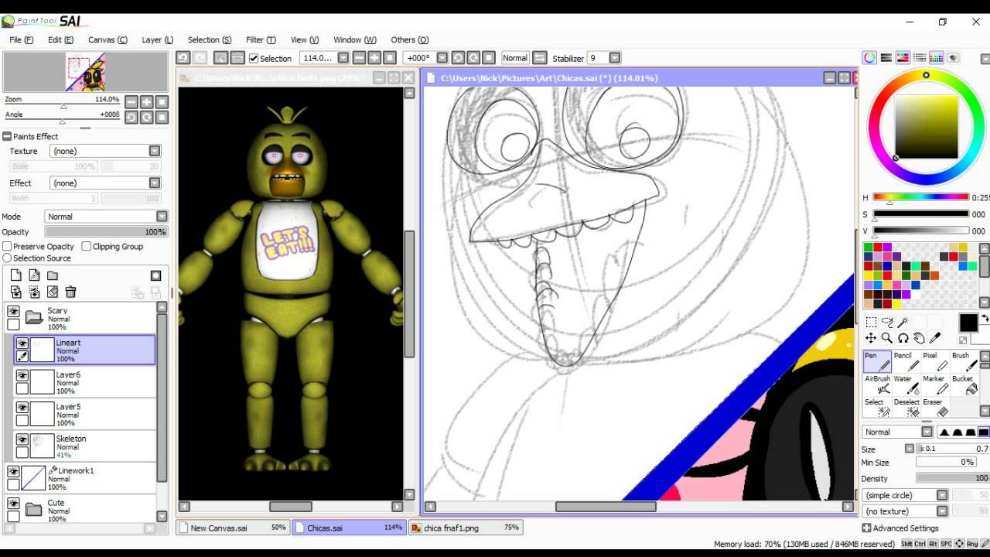
Task: Enable Clipping Group
Action: coord(87,247)
